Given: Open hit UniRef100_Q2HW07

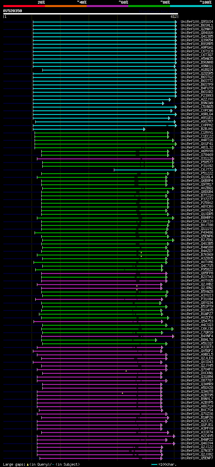Looking at the screenshot, I should [x=197, y=29].
